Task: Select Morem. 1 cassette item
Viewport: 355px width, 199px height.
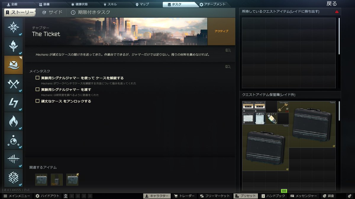Action: [x=248, y=107]
